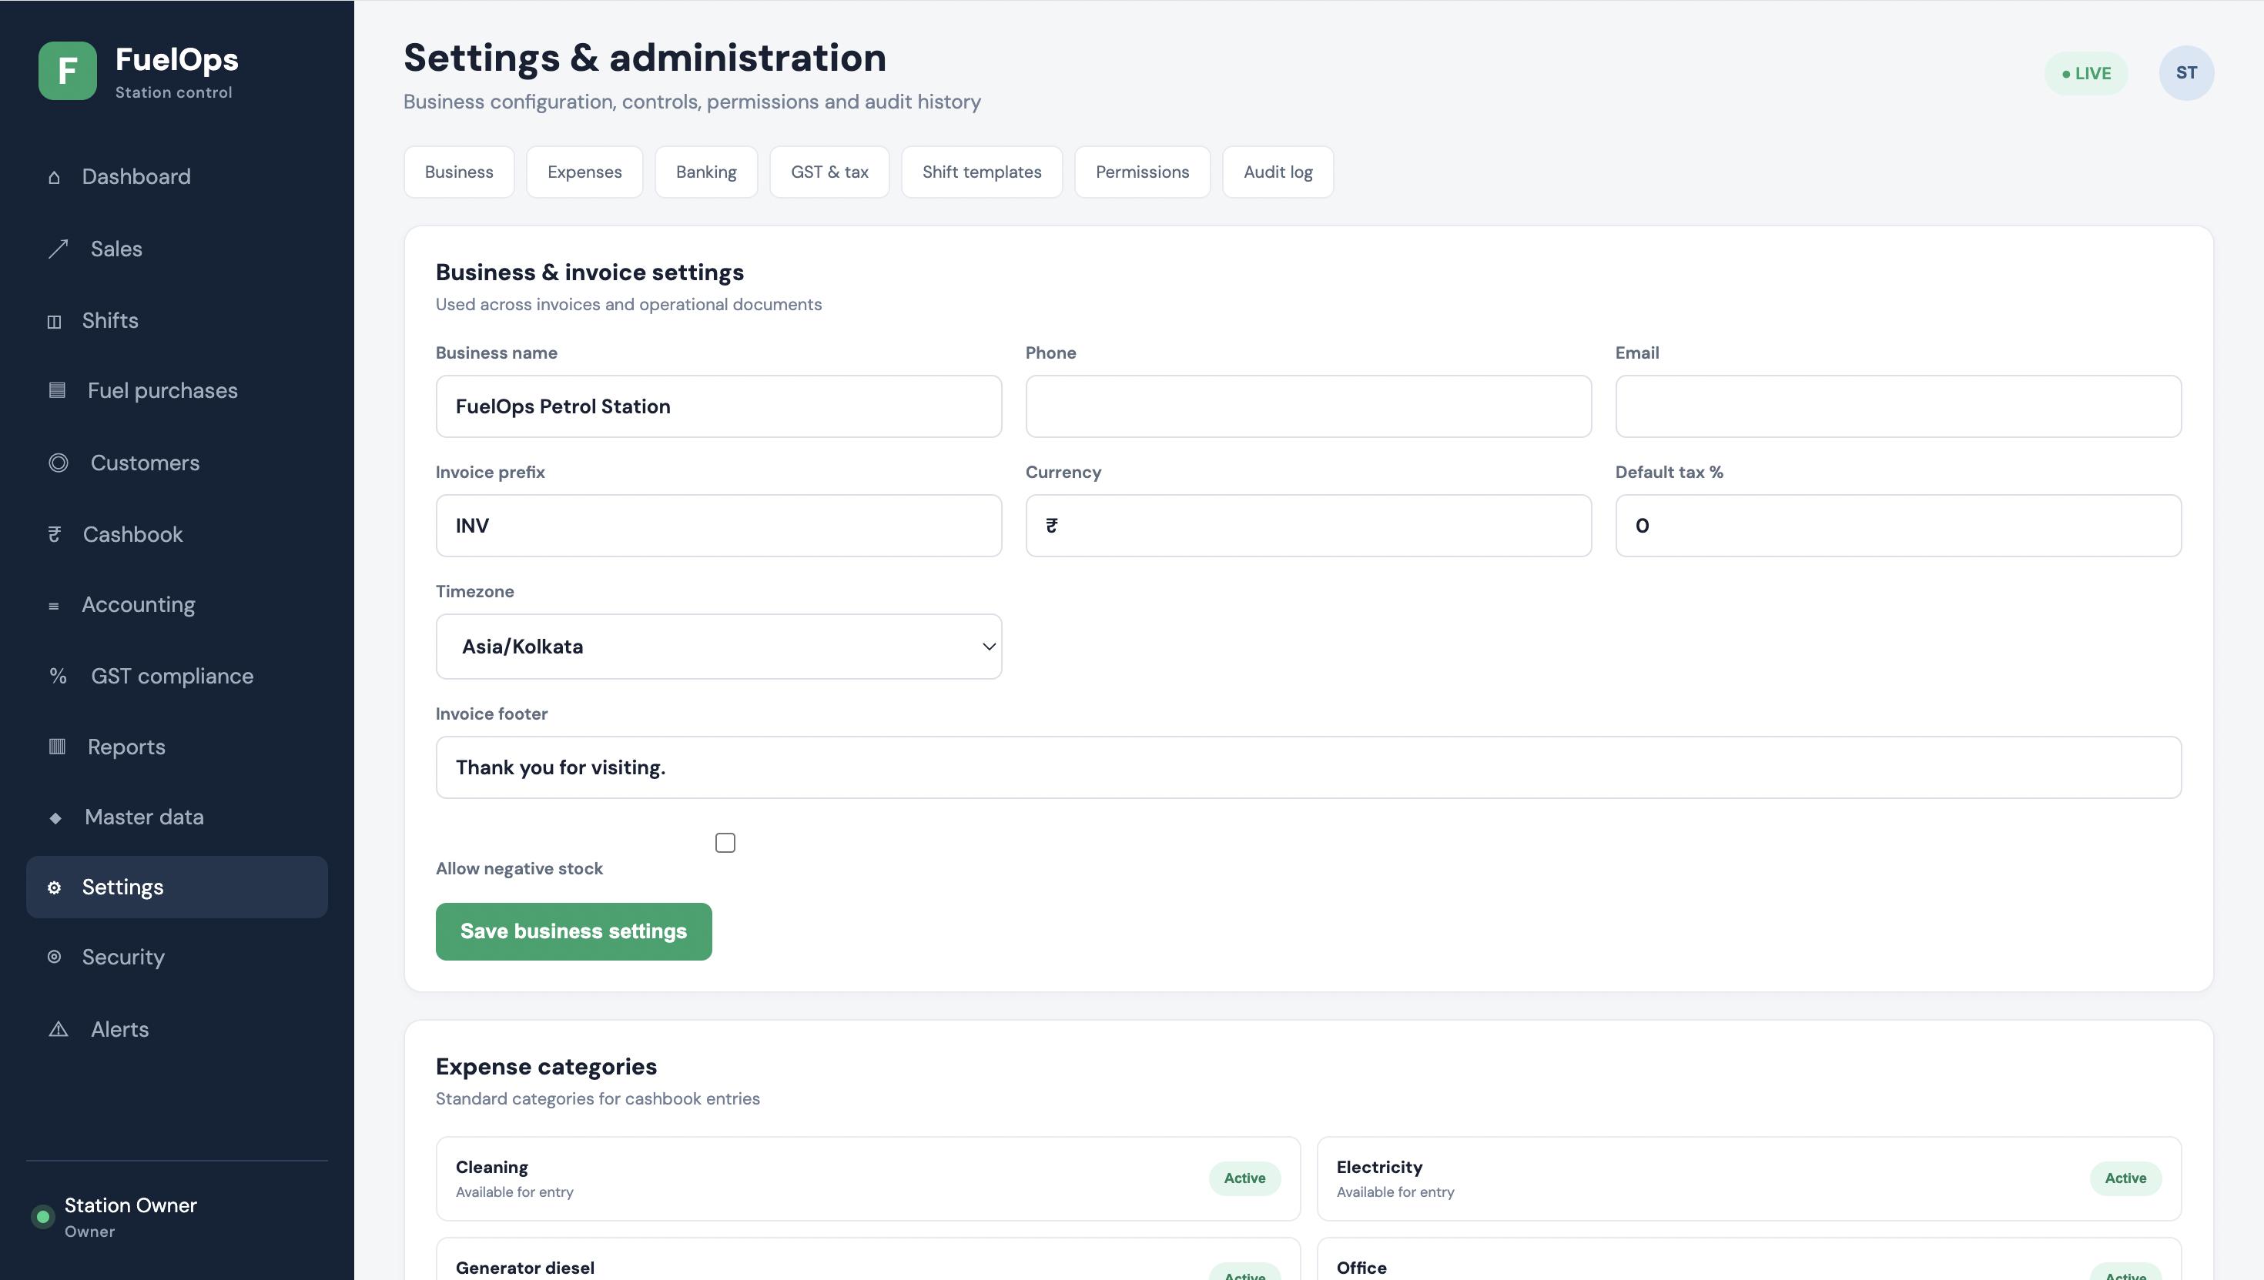
Task: Focus the Email input field
Action: [x=1898, y=407]
